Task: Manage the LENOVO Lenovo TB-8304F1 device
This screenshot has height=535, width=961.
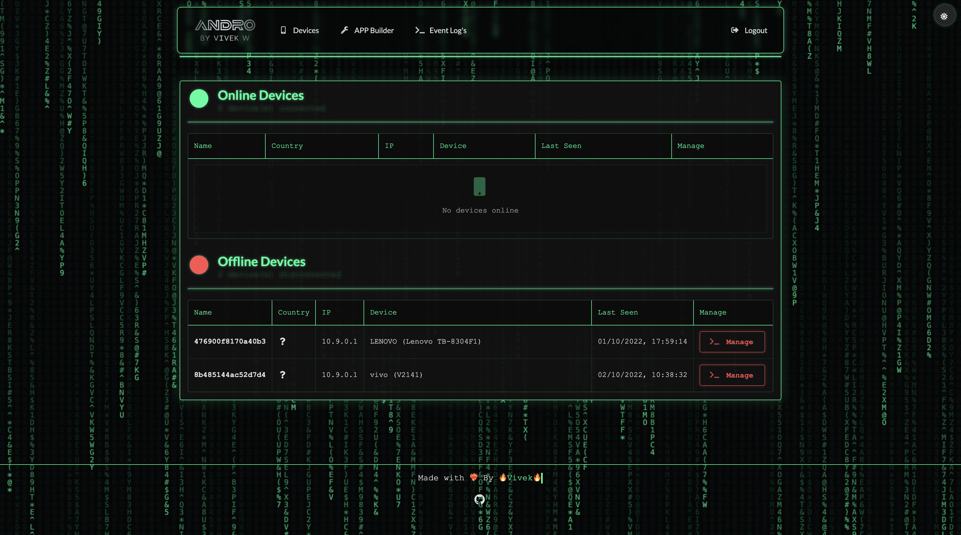Action: 732,341
